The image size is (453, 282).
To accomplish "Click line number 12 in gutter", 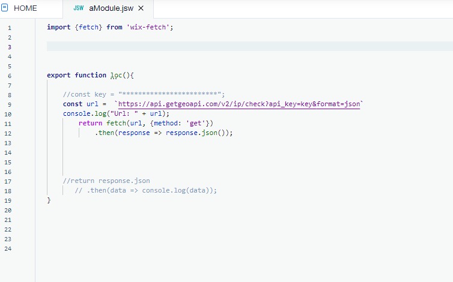I will [8, 134].
